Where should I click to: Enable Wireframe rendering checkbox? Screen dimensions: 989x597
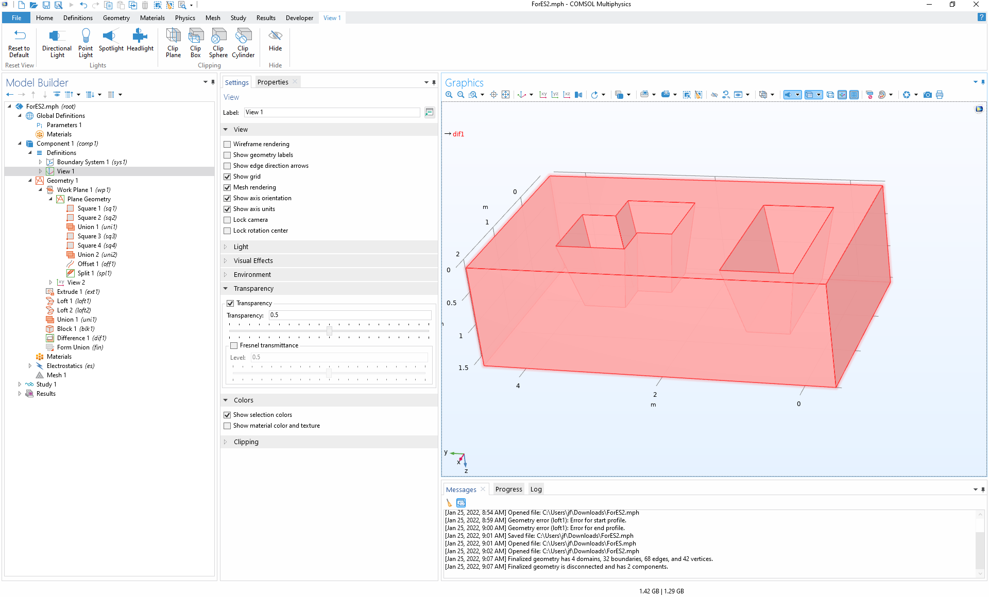point(227,144)
